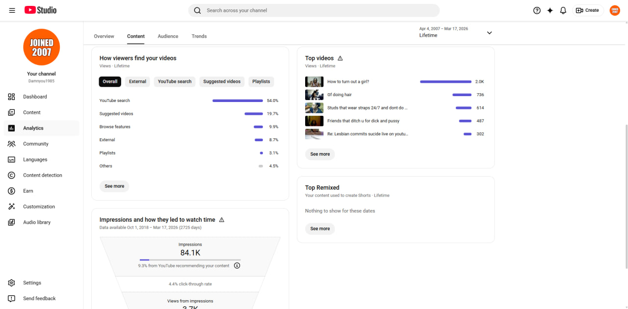
Task: Open the account avatar menu
Action: click(x=615, y=10)
